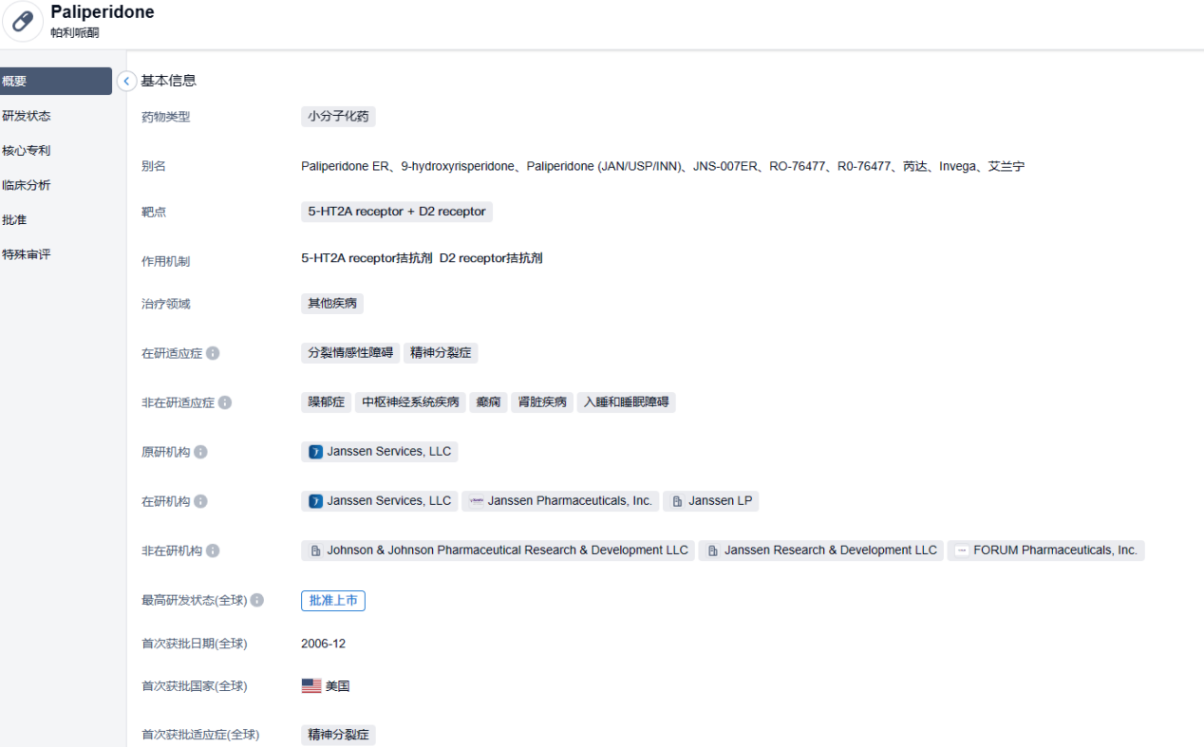Collapse the sidebar with the chevron button
The image size is (1204, 747).
[127, 82]
